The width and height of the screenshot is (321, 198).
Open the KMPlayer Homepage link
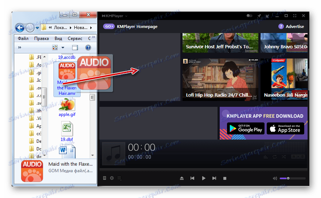click(x=137, y=27)
